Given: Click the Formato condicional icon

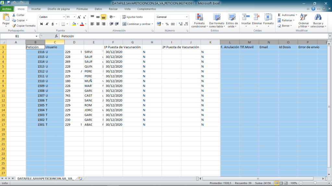Looking at the screenshot, I should point(199,17).
